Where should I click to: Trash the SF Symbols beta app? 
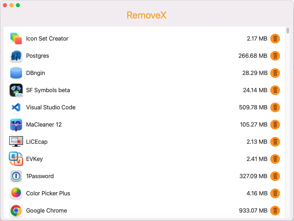click(x=275, y=90)
